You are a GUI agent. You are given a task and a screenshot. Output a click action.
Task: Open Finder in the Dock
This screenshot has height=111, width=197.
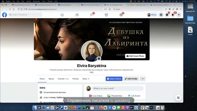pos(35,108)
